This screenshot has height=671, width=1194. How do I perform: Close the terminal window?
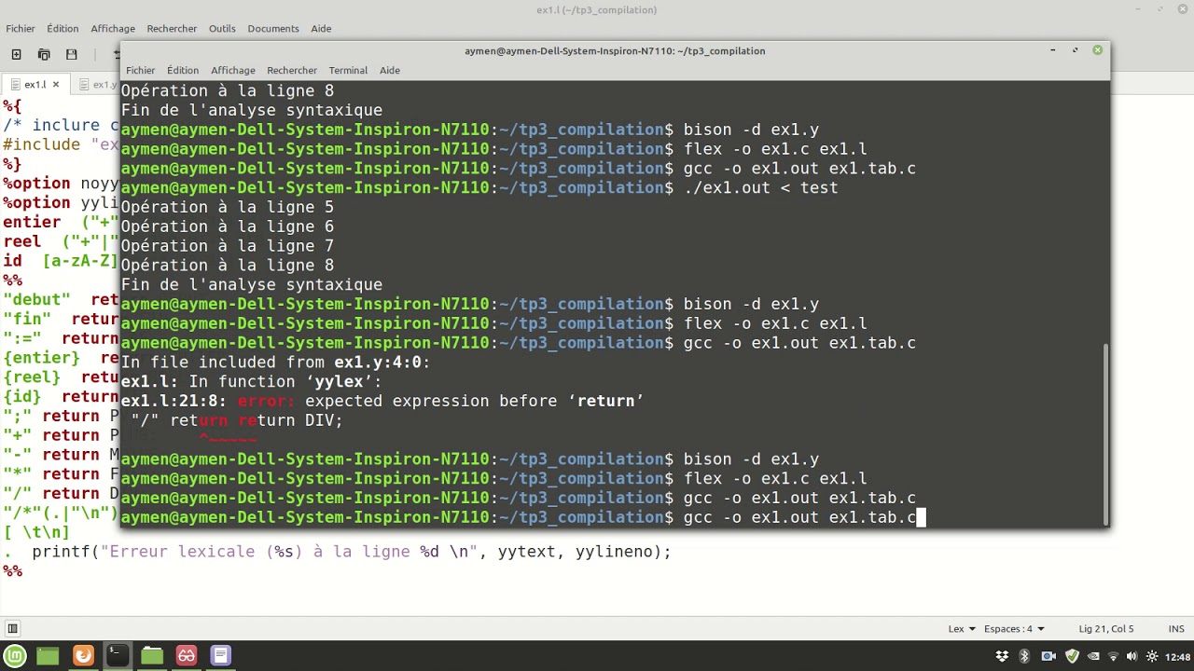tap(1097, 50)
